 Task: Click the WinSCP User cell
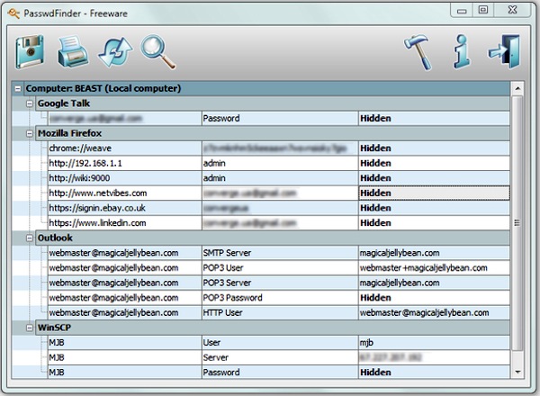coord(280,343)
